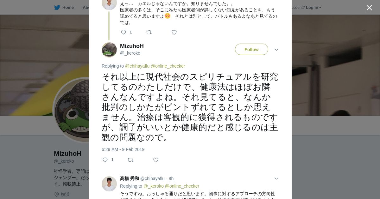Like MizuhoH's main tweet with heart
The height and width of the screenshot is (199, 380).
(156, 160)
